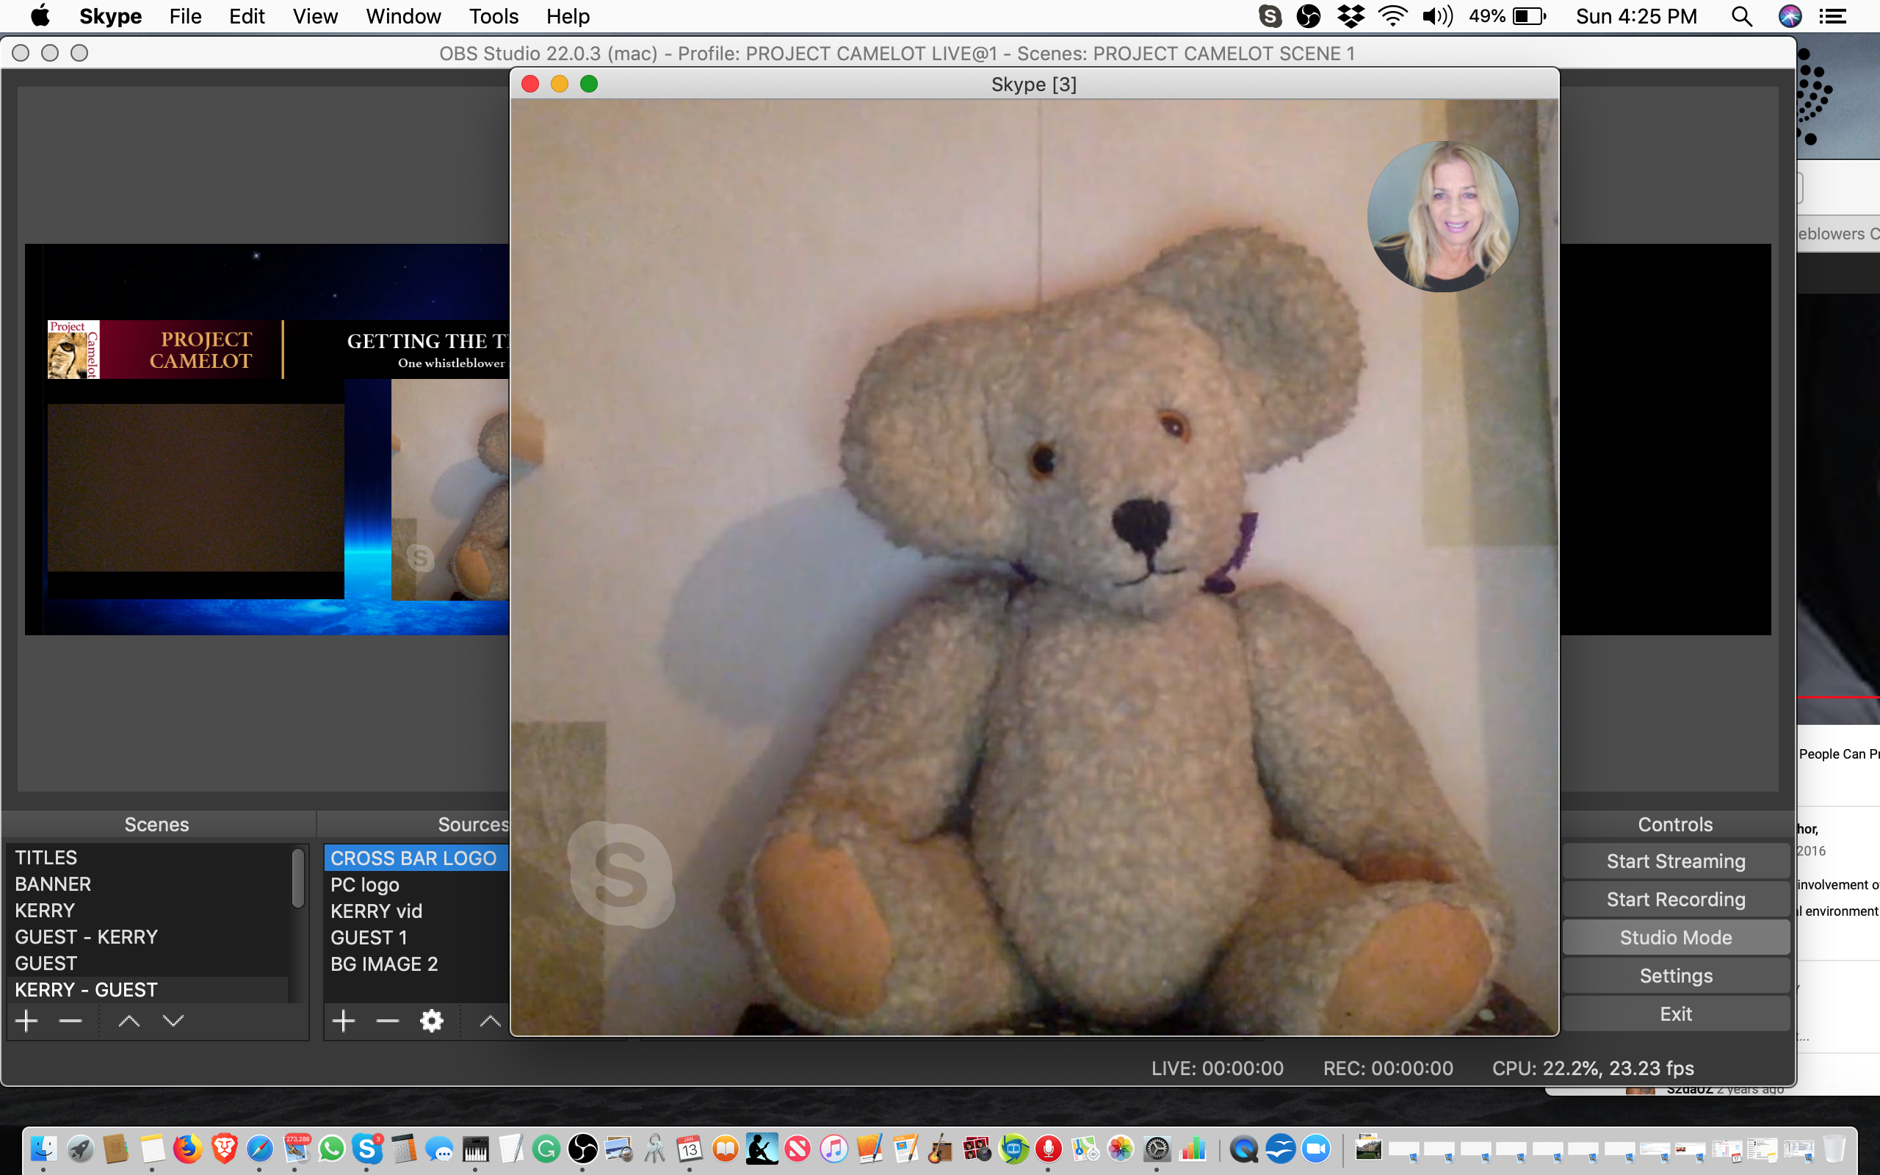Viewport: 1880px width, 1175px height.
Task: Open the Tools menu
Action: click(x=493, y=16)
